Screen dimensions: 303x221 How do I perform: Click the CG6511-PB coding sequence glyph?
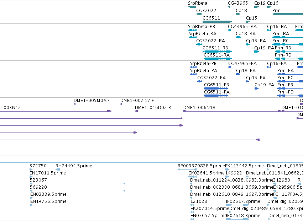(x=216, y=88)
